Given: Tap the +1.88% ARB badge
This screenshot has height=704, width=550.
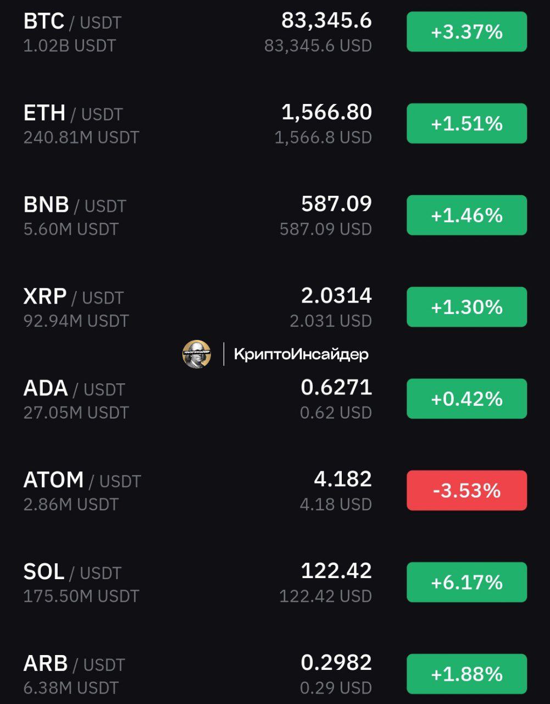Looking at the screenshot, I should coord(466,674).
